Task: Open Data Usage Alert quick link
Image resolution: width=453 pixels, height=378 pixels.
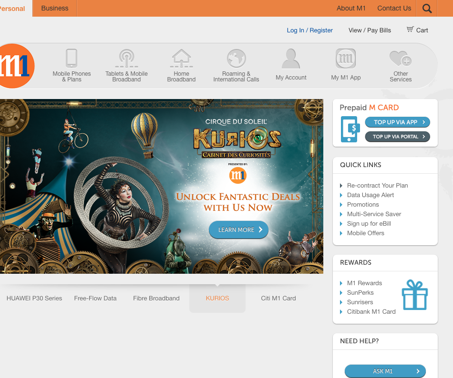Action: click(371, 195)
